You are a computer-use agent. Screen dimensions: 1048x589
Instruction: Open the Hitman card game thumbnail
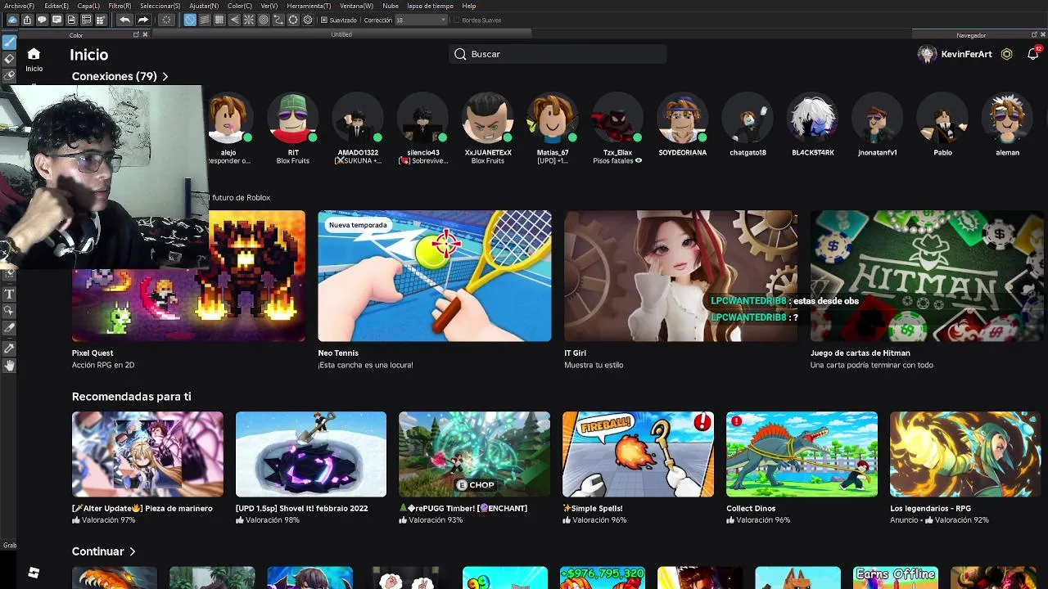click(927, 276)
